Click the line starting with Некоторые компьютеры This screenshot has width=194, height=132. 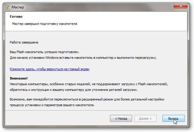pyautogui.click(x=89, y=84)
